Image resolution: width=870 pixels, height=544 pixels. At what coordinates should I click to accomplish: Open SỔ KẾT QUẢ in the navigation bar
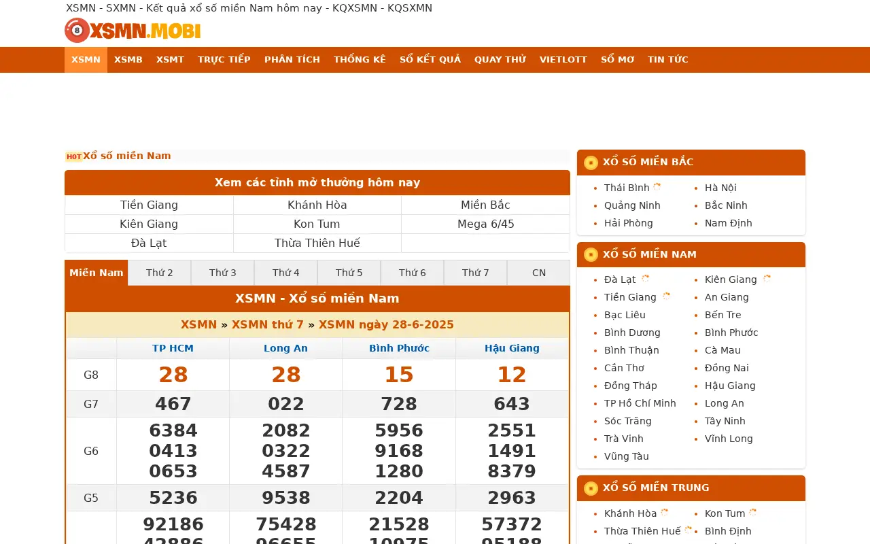tap(430, 60)
